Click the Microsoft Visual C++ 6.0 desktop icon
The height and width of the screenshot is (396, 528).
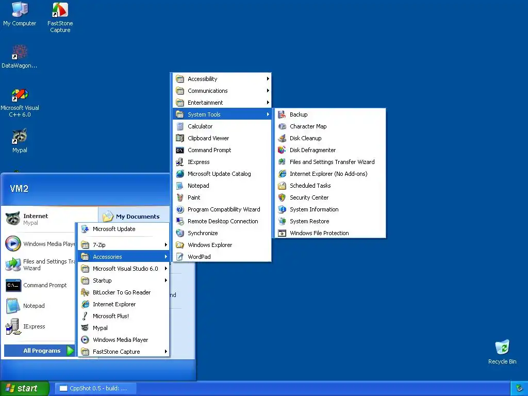(x=20, y=95)
